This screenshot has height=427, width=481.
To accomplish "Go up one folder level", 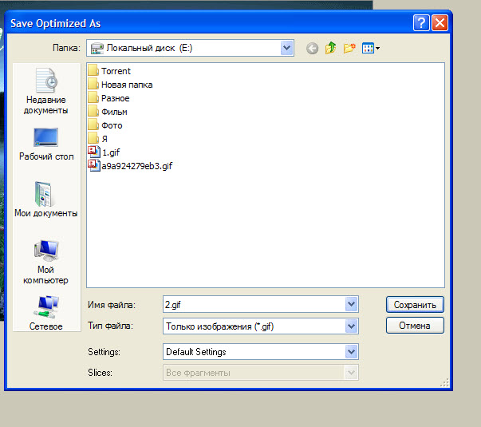I will click(x=330, y=48).
